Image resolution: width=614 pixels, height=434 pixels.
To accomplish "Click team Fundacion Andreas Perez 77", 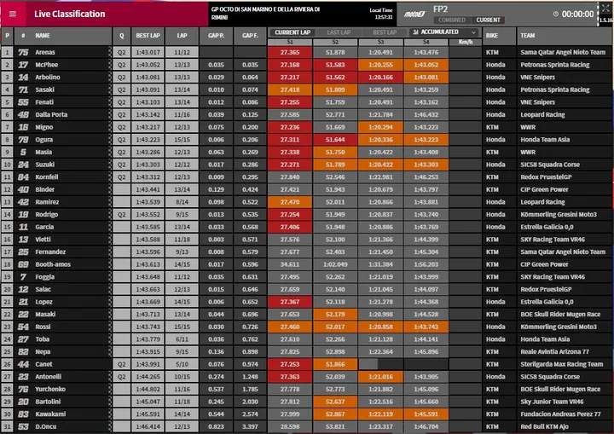I will 560,414.
